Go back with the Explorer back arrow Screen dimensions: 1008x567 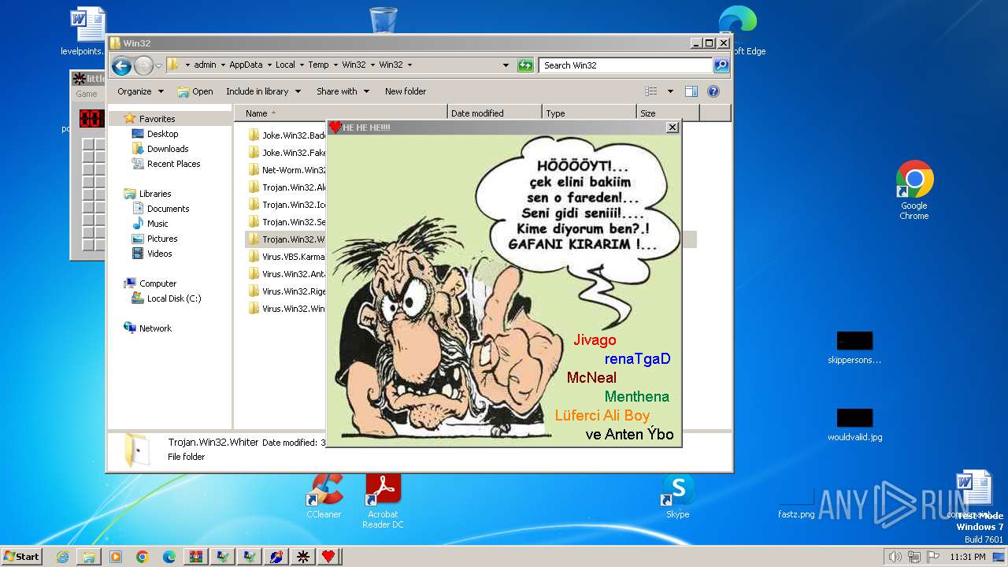121,65
